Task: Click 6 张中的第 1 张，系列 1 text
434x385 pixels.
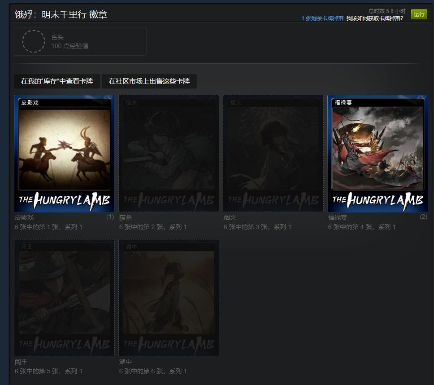Action: (48, 227)
